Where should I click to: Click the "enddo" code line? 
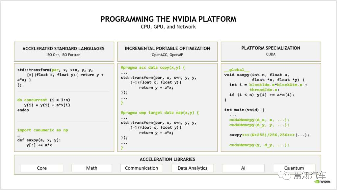coord(23,110)
